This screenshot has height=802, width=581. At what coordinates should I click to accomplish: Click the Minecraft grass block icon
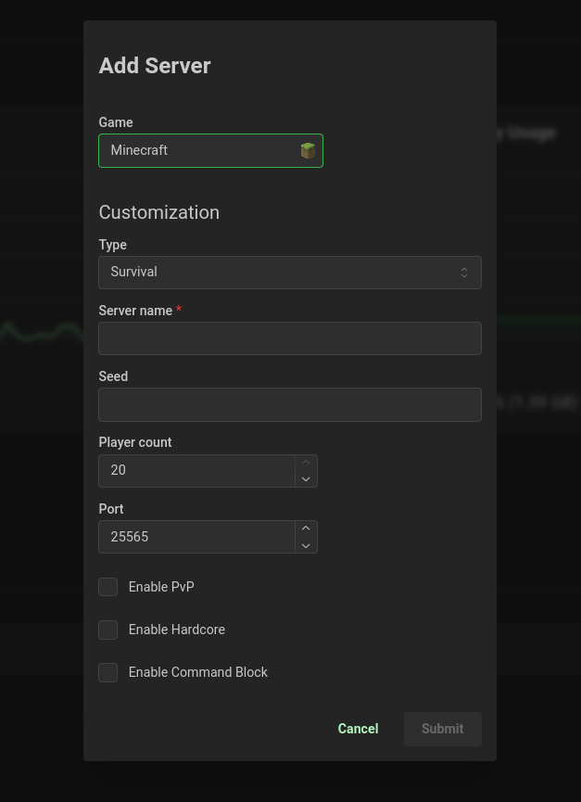pyautogui.click(x=308, y=150)
